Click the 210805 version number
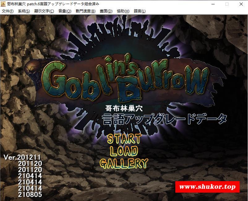This screenshot has width=248, height=201. pyautogui.click(x=30, y=194)
